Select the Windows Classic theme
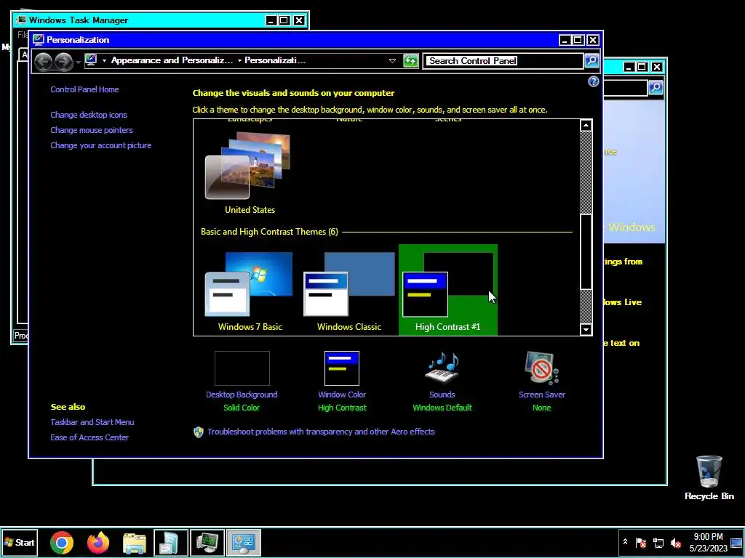Viewport: 745px width, 558px height. coord(349,289)
